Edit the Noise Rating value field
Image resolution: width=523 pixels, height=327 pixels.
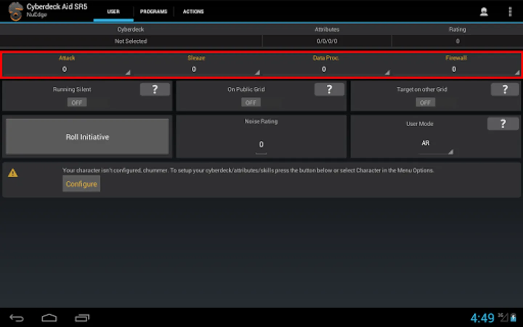[261, 146]
